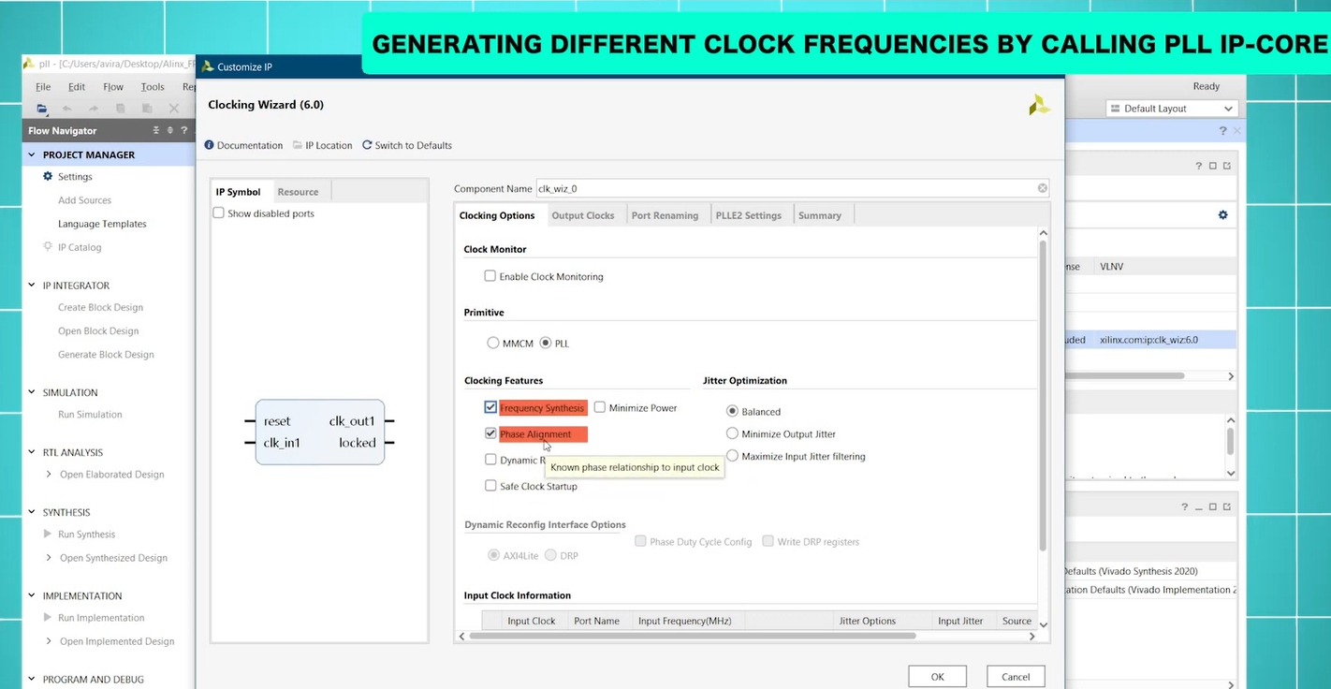
Task: Click the Switch to Defaults refresh icon
Action: (367, 145)
